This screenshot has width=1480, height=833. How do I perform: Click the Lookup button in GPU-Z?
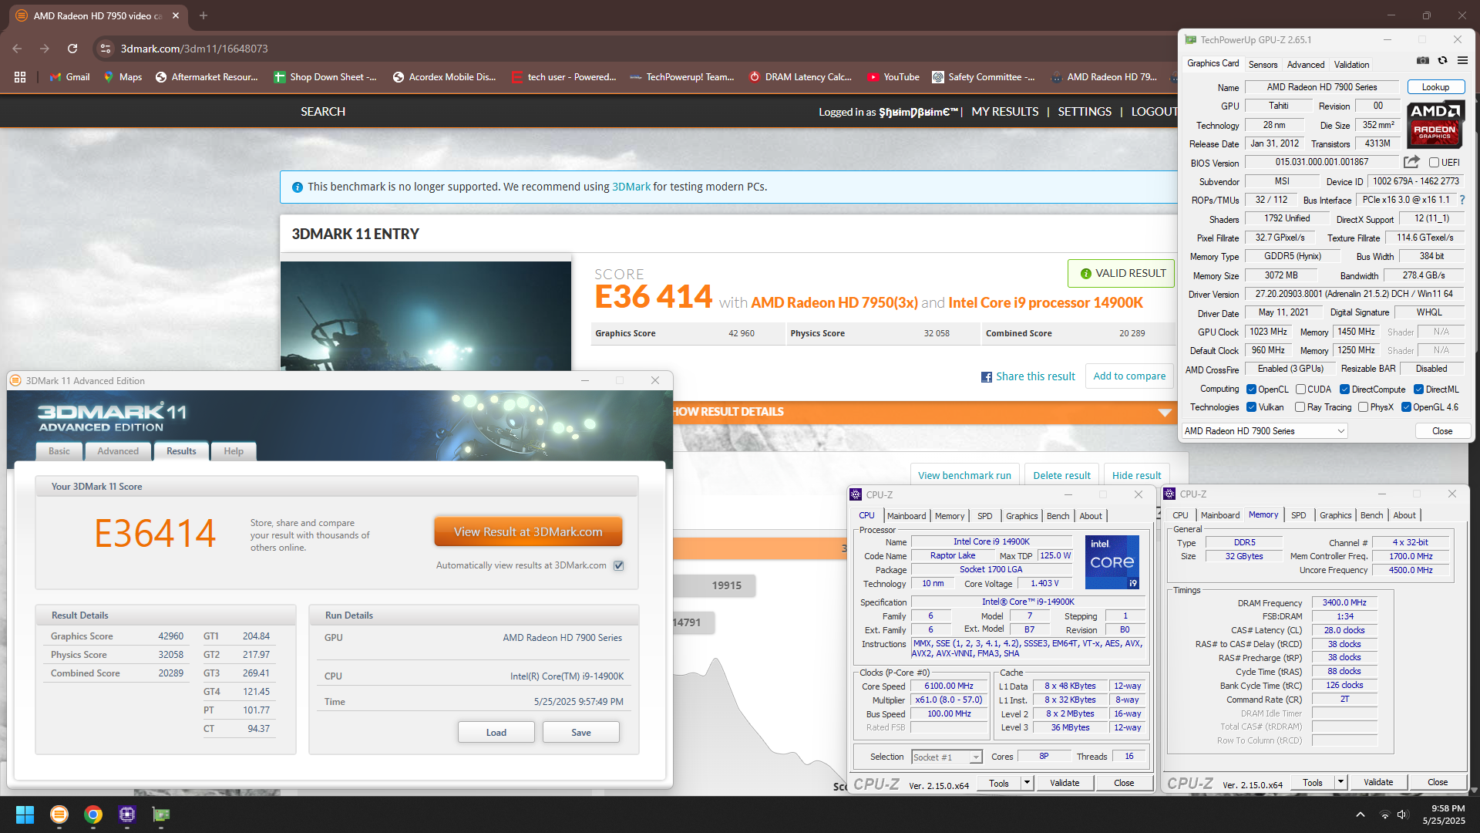(x=1435, y=87)
